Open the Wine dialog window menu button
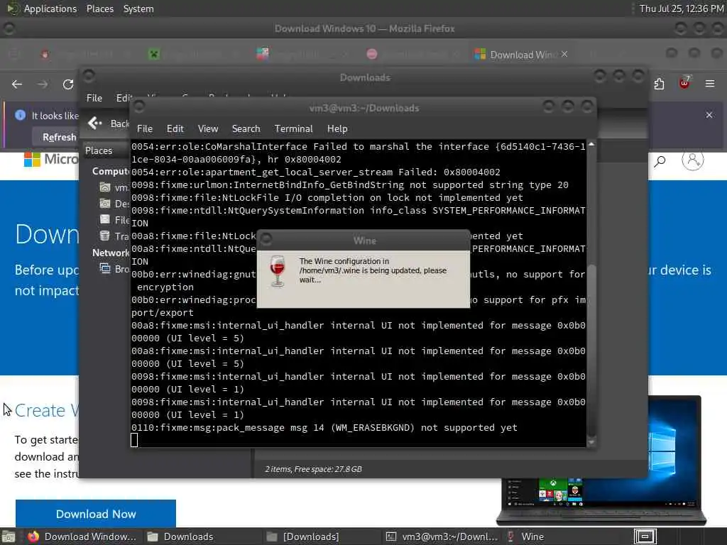The height and width of the screenshot is (545, 727). point(266,240)
